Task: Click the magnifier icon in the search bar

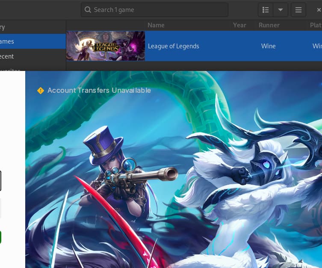Action: pyautogui.click(x=88, y=10)
